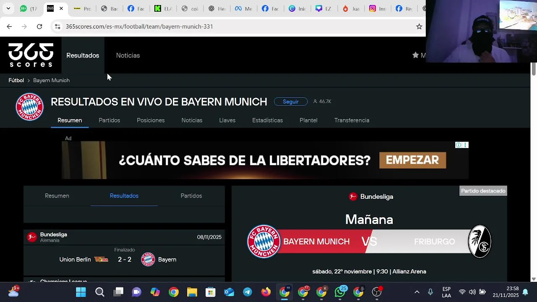View site information icon in address bar
537x302 pixels.
click(x=57, y=26)
